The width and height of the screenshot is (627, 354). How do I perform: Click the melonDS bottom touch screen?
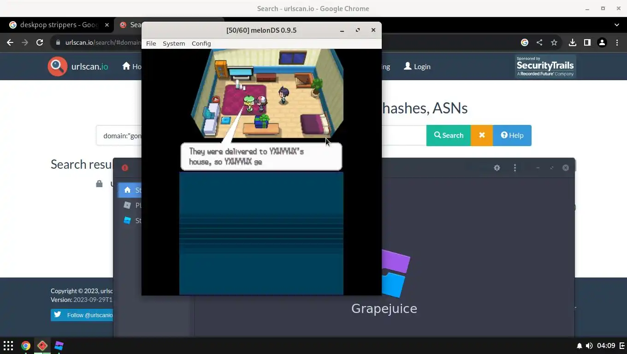pyautogui.click(x=261, y=233)
